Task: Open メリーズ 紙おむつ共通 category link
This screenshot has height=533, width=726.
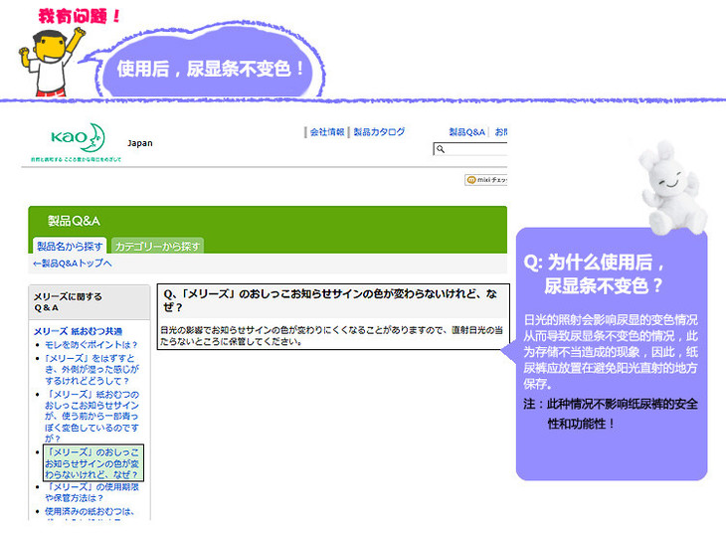Action: point(79,331)
